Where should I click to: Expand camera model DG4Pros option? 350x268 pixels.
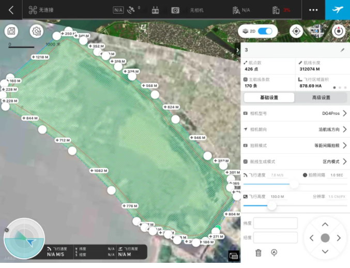click(344, 113)
